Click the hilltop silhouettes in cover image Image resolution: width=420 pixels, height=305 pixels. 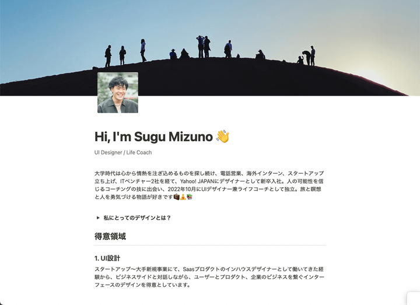(x=209, y=51)
